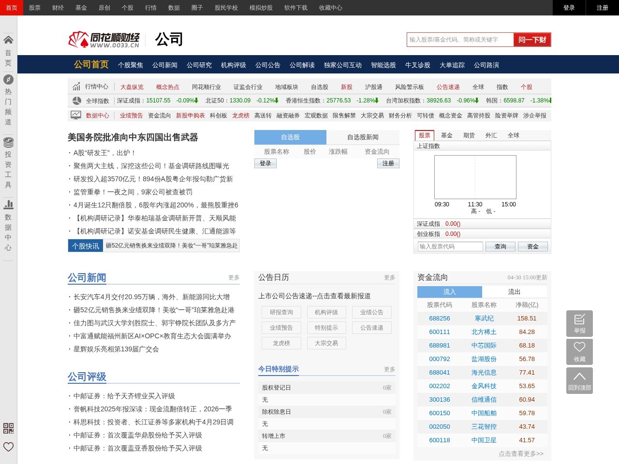Click 更多 next to 今日特别提示
This screenshot has height=464, width=619.
click(390, 369)
